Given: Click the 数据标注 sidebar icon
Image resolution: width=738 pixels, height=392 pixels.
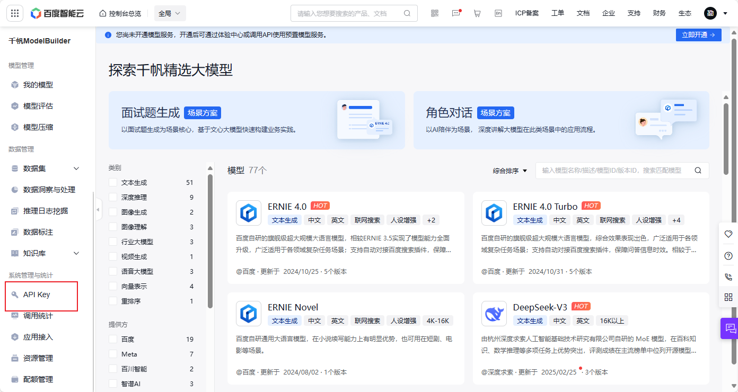Looking at the screenshot, I should click(15, 232).
